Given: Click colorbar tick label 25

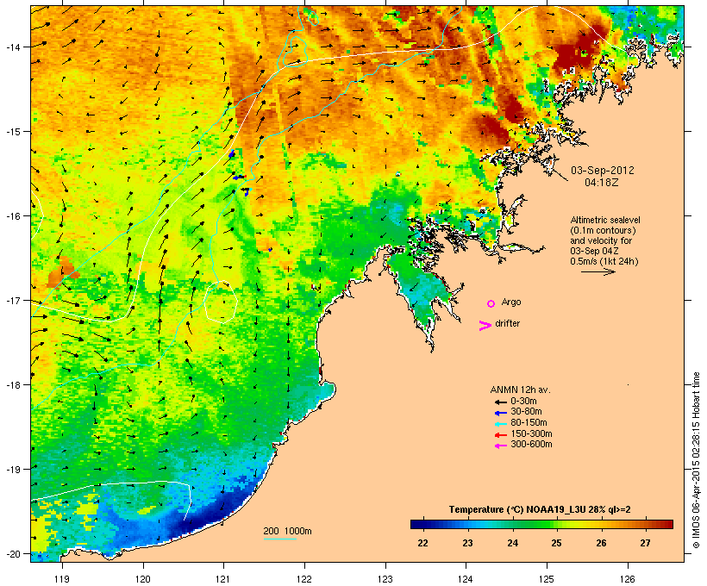Looking at the screenshot, I should (x=556, y=543).
